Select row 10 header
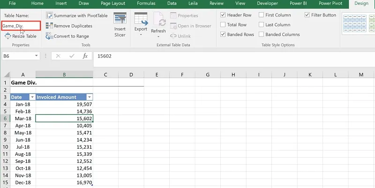The height and width of the screenshot is (188, 375). coord(5,154)
